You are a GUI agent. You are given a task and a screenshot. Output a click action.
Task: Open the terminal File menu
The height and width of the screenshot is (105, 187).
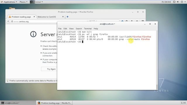click(60, 29)
